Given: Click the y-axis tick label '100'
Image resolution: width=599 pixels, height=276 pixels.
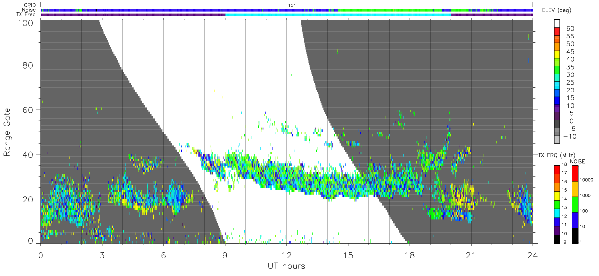Looking at the screenshot, I should (26, 23).
